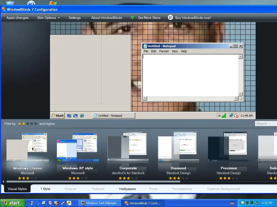277x207 pixels.
Task: Click the Start button in the preview taskbar
Action: coord(58,116)
